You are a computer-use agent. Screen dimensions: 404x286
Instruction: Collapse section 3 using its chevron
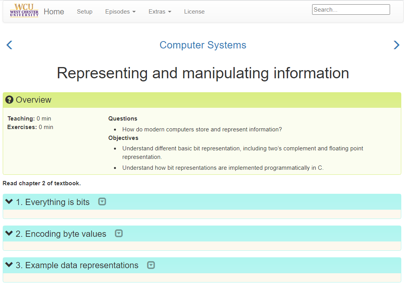9,265
